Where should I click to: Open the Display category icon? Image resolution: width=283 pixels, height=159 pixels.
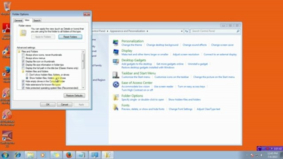click(116, 53)
